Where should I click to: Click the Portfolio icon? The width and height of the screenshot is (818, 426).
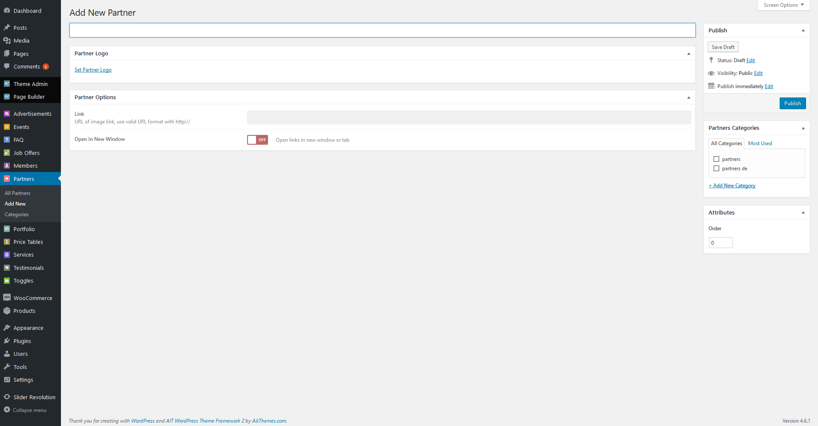pyautogui.click(x=7, y=229)
